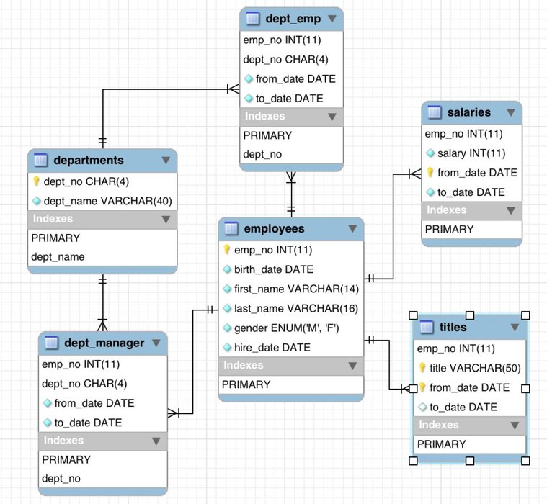
Task: Collapse the Indexes section of dept_emp
Action: (332, 117)
